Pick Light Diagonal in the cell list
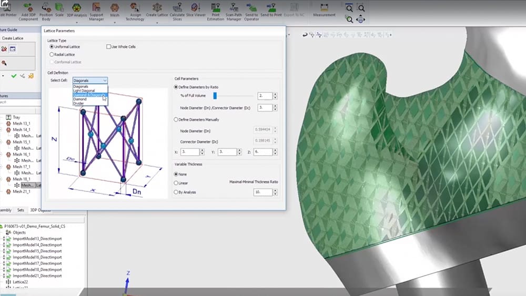526x296 pixels. pos(85,90)
